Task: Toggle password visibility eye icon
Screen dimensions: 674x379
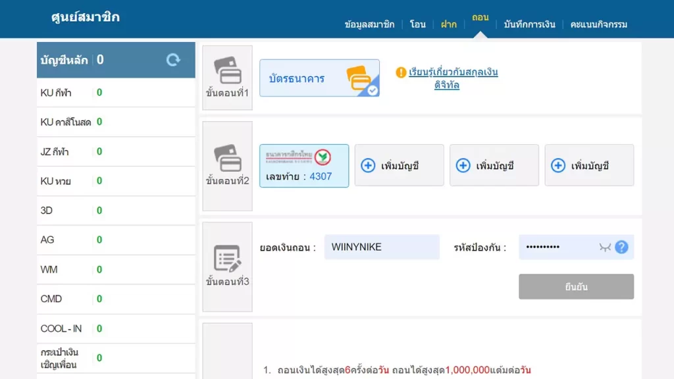Action: pos(605,247)
